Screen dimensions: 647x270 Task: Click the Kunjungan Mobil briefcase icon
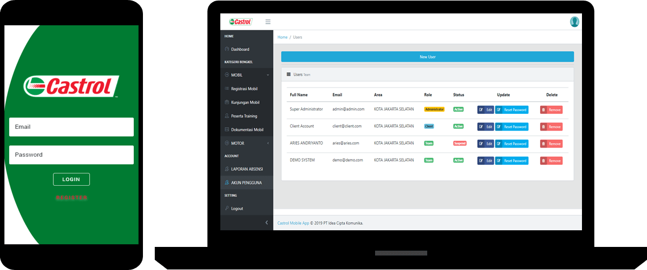227,103
